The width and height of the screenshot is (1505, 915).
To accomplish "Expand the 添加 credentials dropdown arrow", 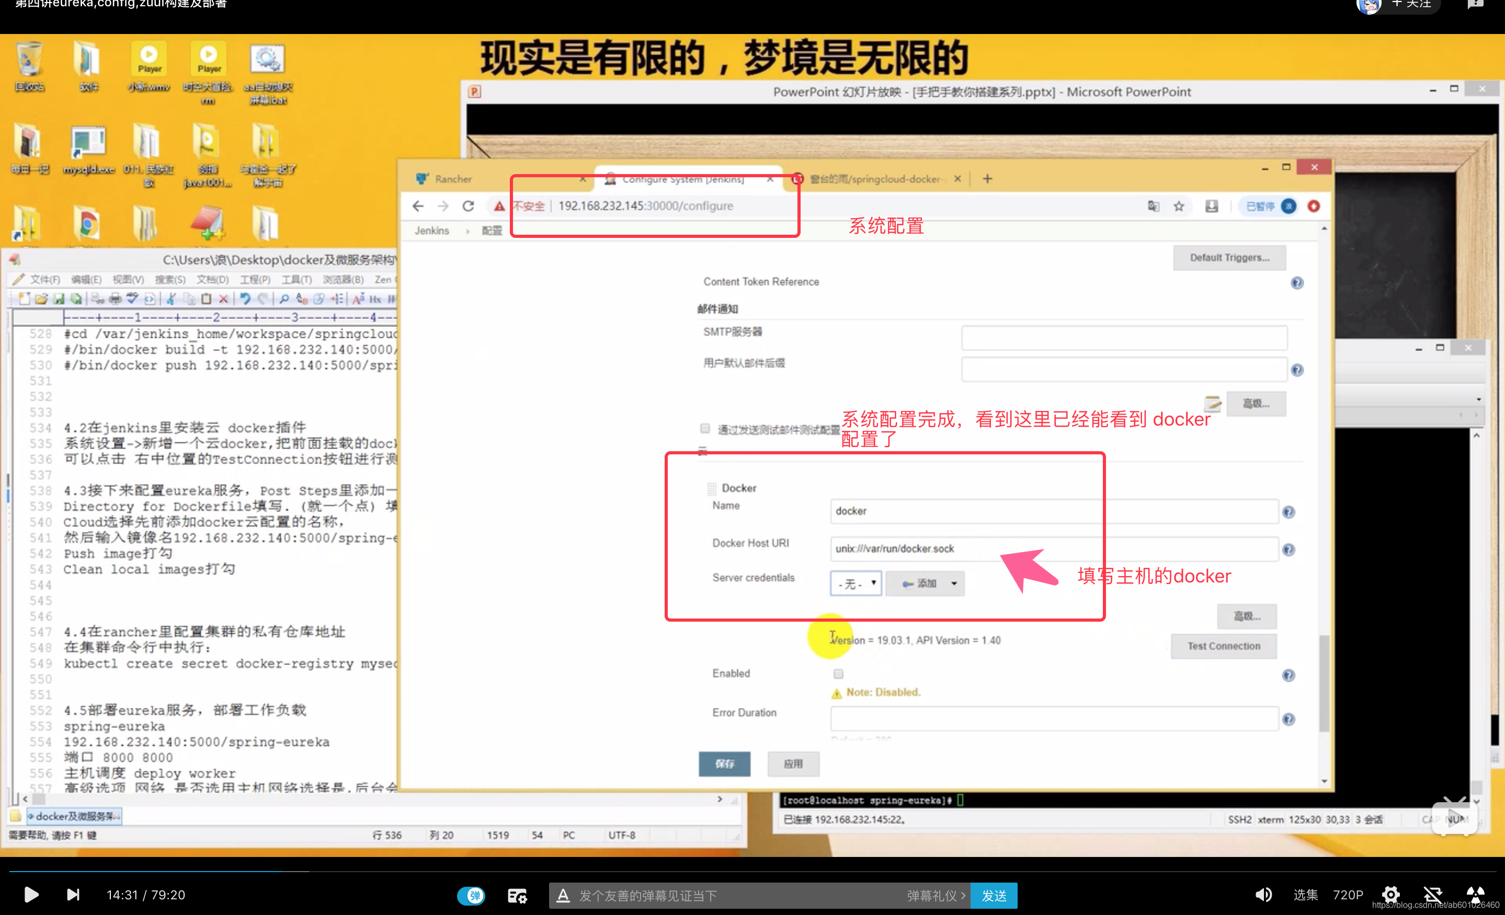I will point(954,584).
